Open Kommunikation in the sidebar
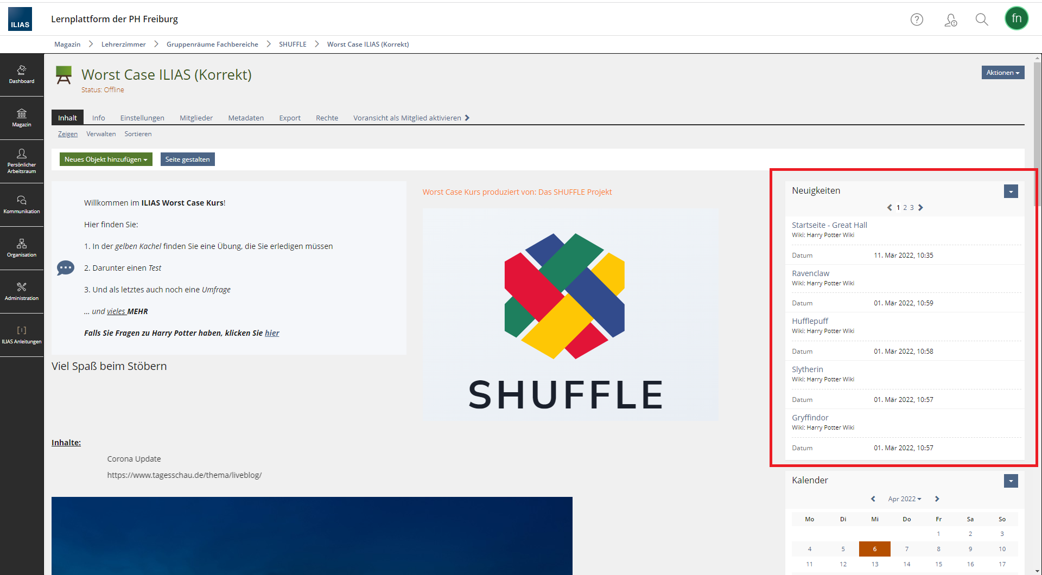The height and width of the screenshot is (575, 1042). tap(22, 205)
